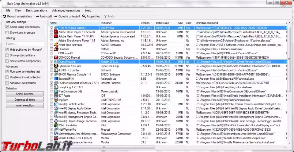294x152 pixels.
Task: Toggle Hide published by Microsoft
Action: pos(7,49)
